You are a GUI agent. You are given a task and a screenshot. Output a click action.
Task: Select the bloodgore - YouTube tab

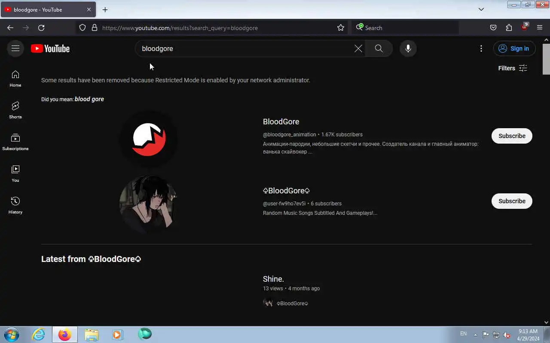tap(48, 9)
